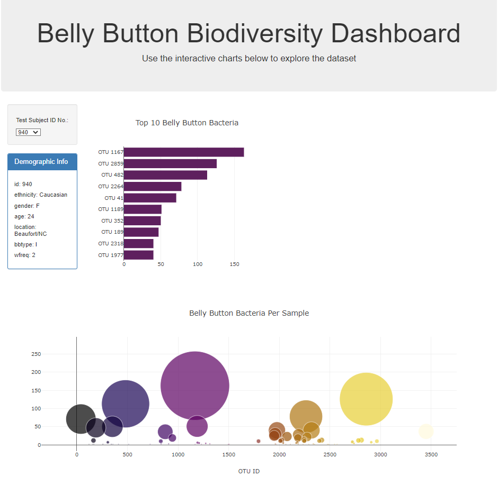The height and width of the screenshot is (477, 498).
Task: Select the OTU 41 bar
Action: click(150, 197)
